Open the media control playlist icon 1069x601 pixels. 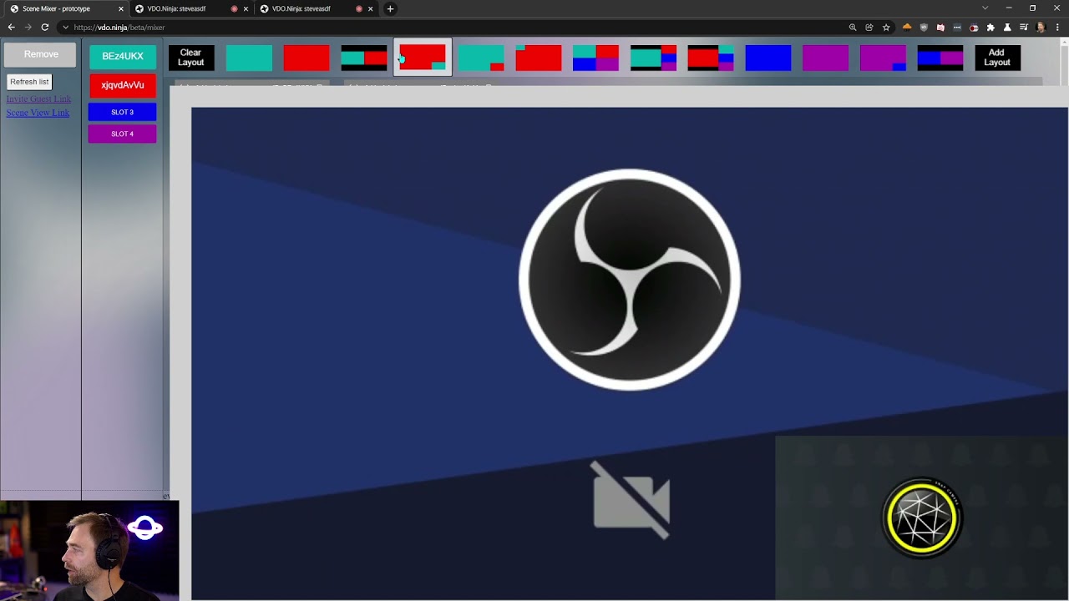(1024, 28)
